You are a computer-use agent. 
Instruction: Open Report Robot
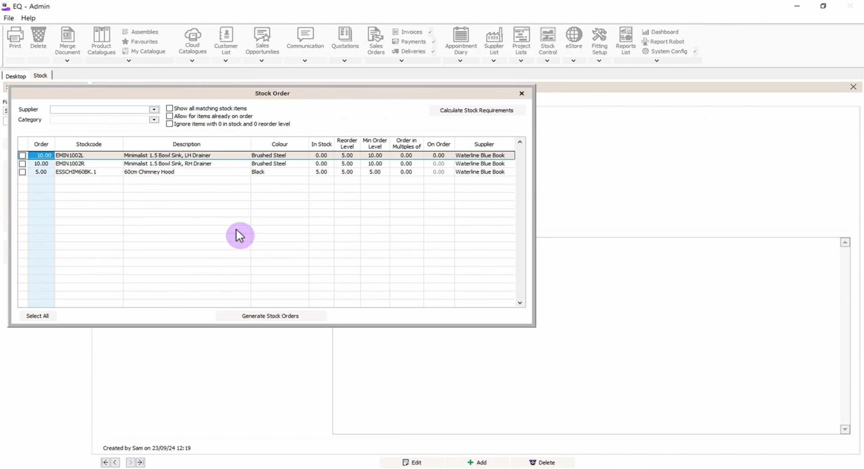click(663, 42)
